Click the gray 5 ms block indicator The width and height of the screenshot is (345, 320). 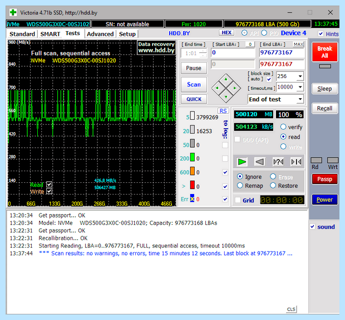point(193,115)
